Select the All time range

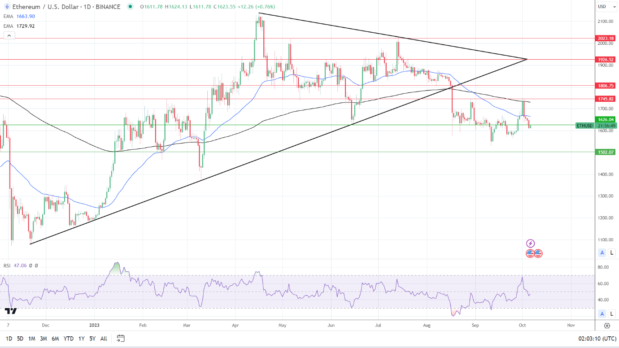(104, 339)
